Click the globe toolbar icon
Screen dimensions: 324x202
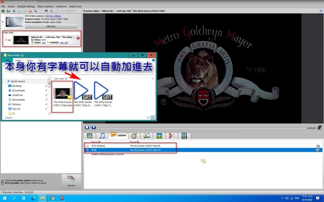coord(52,11)
